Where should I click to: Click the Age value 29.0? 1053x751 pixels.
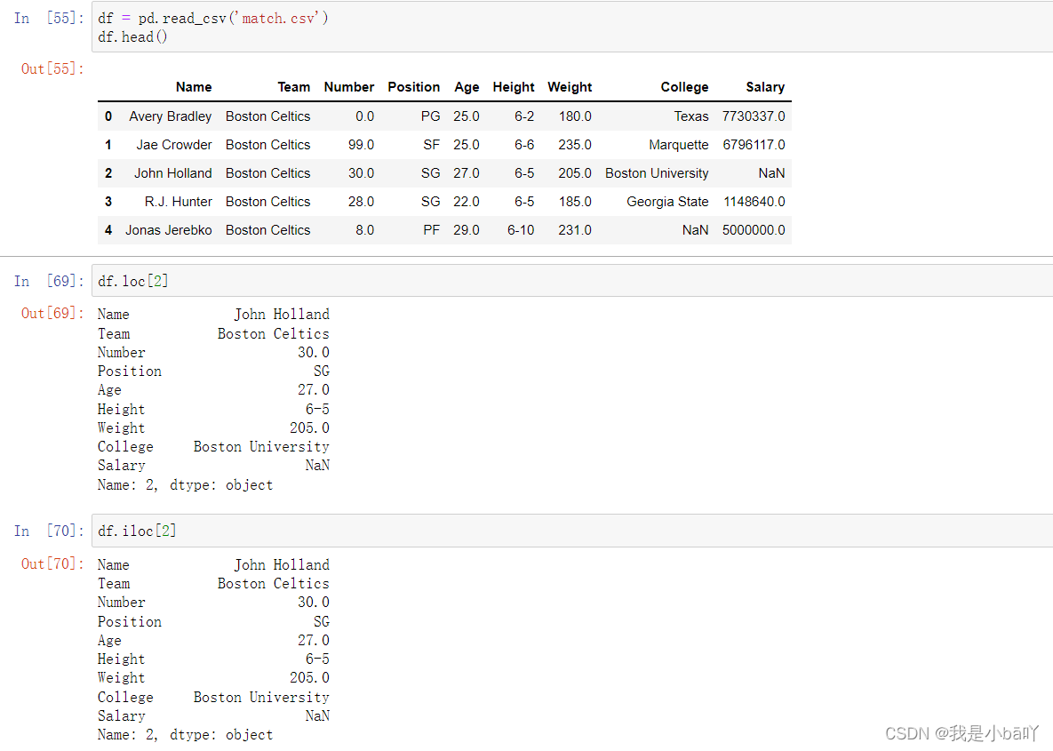[x=466, y=229]
